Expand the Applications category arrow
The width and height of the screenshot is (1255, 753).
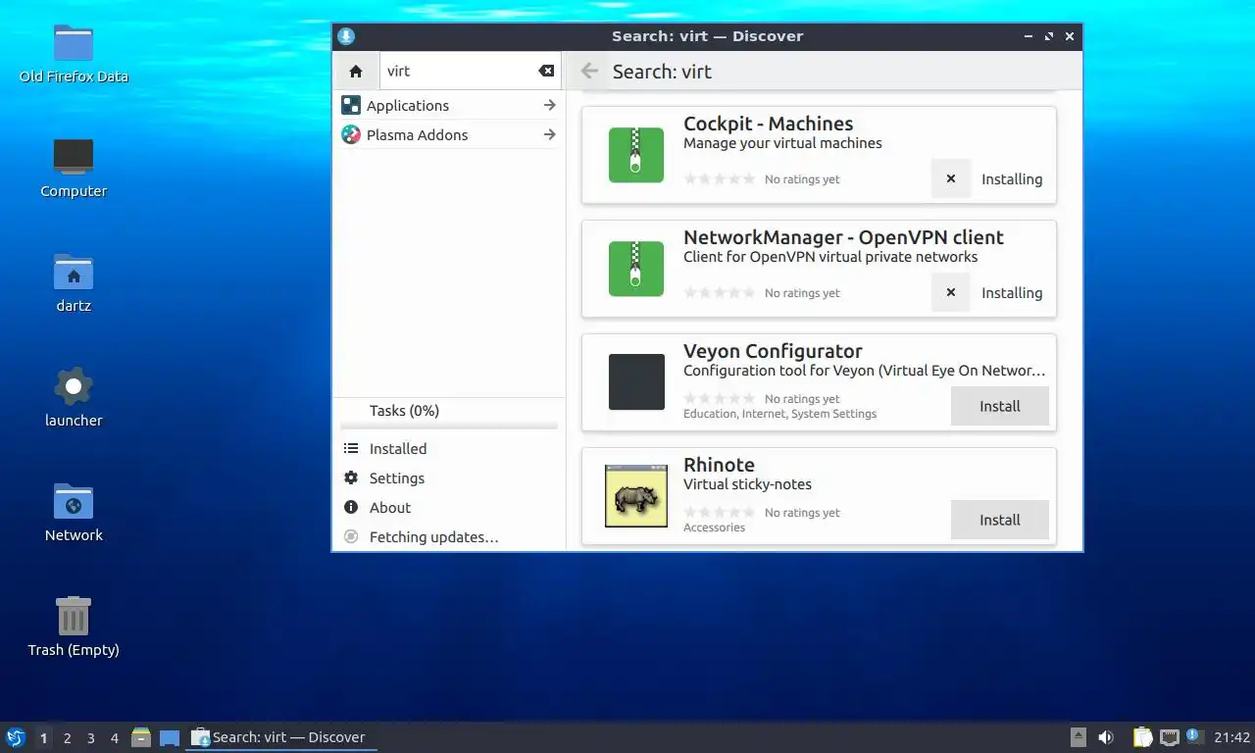click(549, 105)
